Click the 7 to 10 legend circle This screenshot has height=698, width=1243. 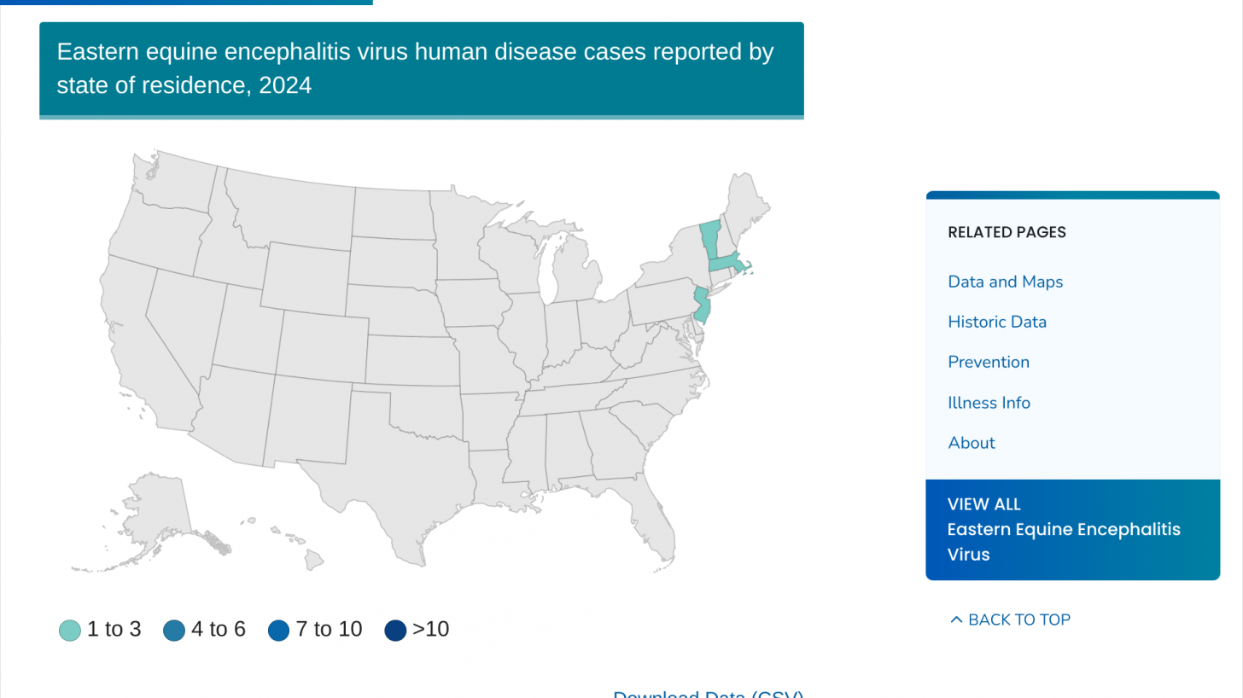click(279, 631)
